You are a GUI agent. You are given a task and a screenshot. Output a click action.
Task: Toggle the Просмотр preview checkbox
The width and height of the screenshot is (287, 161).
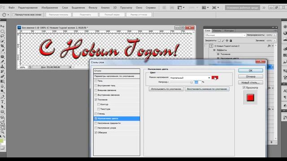click(x=244, y=88)
